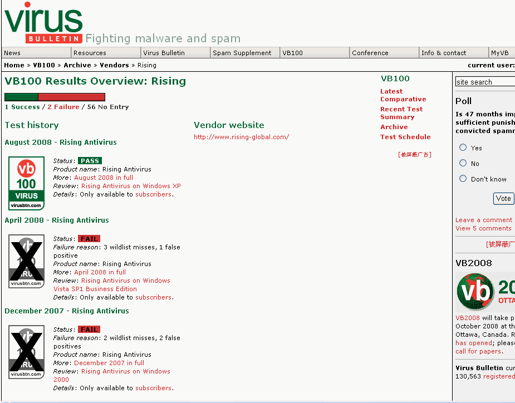
Task: Open April 2008 in full link
Action: (100, 272)
